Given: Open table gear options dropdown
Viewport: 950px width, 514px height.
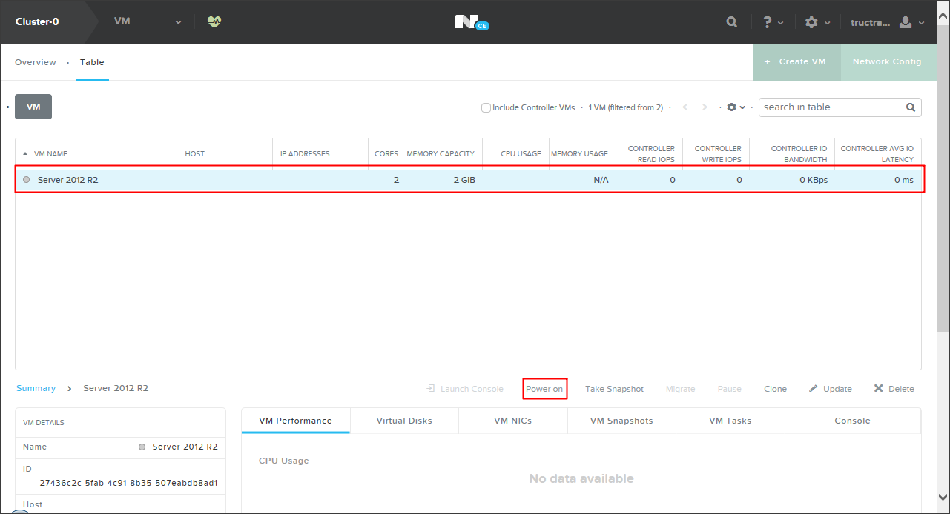Looking at the screenshot, I should (736, 107).
